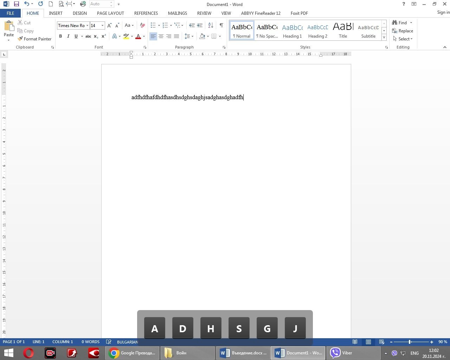
Task: Click the Replace button
Action: (x=403, y=31)
